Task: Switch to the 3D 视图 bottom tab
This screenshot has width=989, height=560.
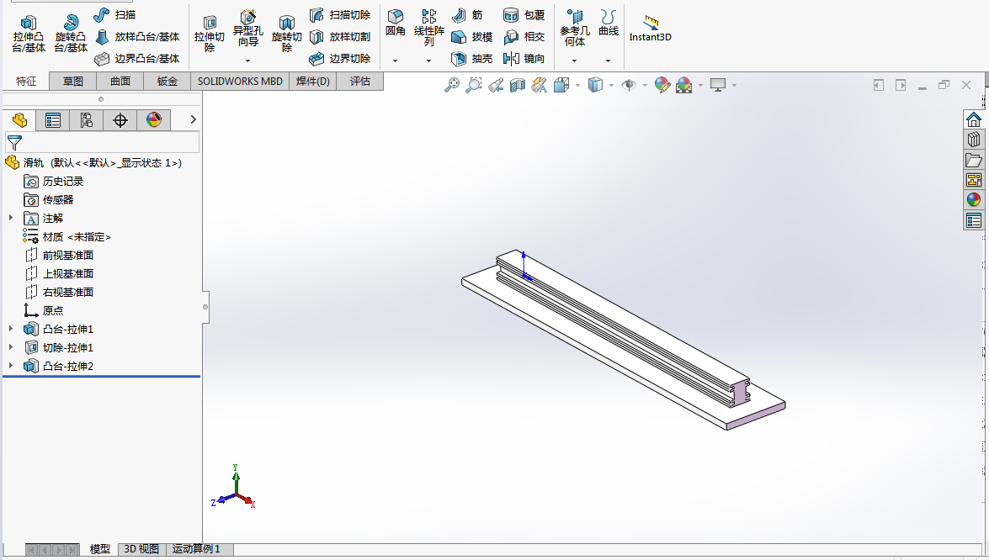Action: pos(141,549)
